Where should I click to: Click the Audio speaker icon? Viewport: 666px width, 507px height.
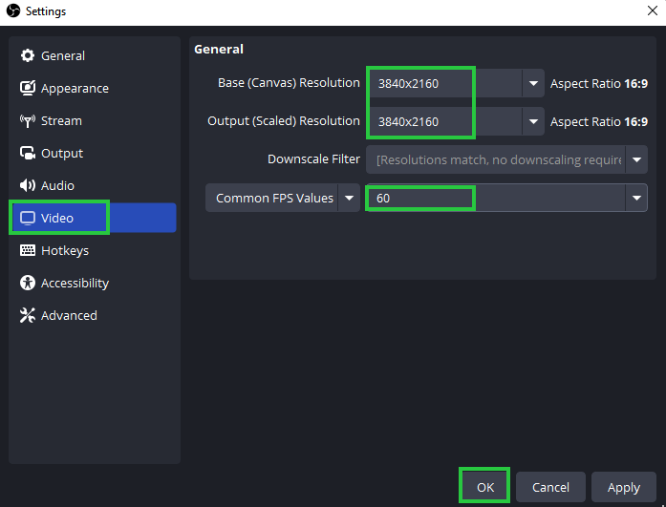tap(28, 186)
